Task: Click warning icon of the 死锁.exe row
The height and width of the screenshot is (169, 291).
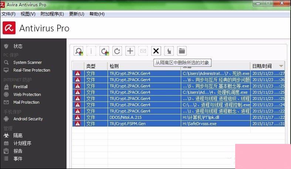Action: [x=78, y=73]
